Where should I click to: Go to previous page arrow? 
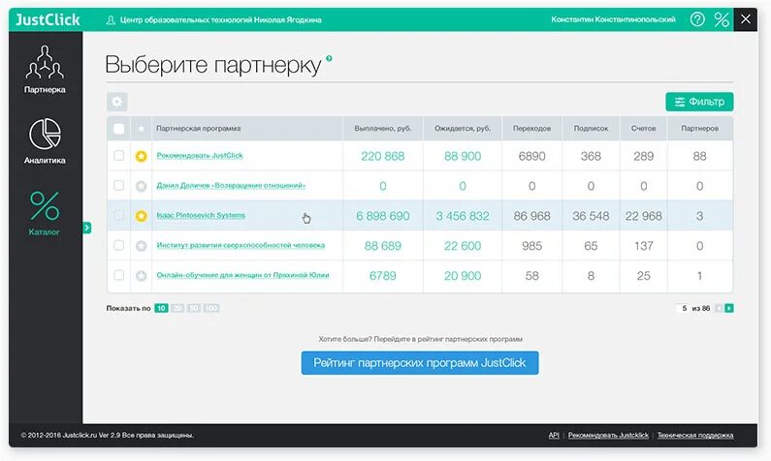(719, 308)
